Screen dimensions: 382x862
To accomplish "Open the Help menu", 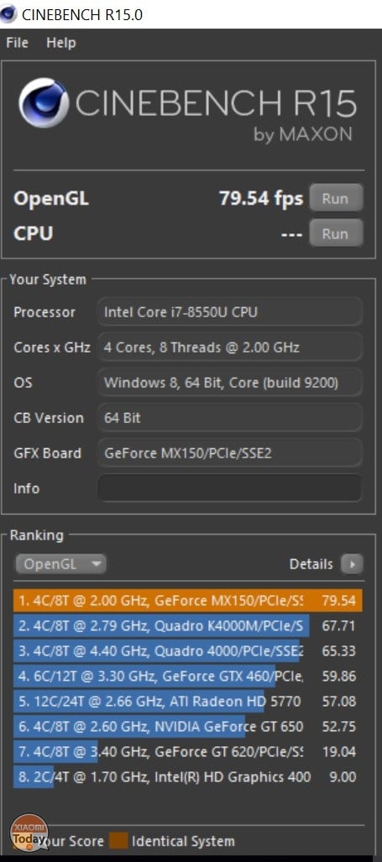I will (x=61, y=43).
